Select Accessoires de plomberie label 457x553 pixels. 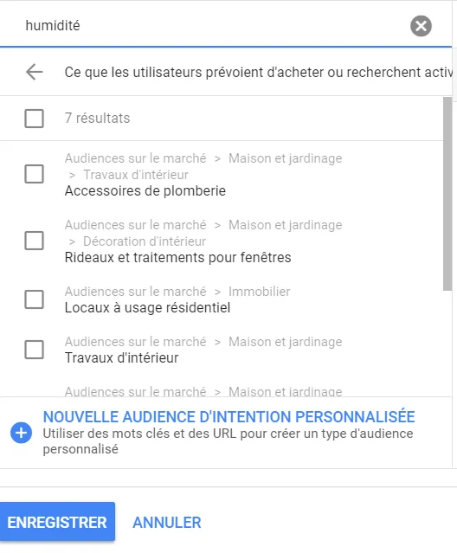(x=145, y=190)
